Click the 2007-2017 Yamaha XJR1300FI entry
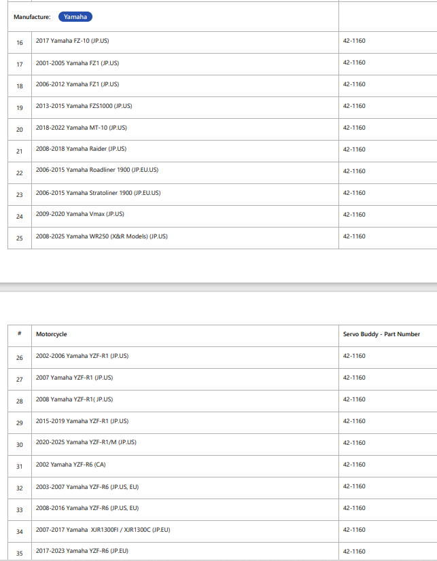The width and height of the screenshot is (437, 561). (103, 530)
